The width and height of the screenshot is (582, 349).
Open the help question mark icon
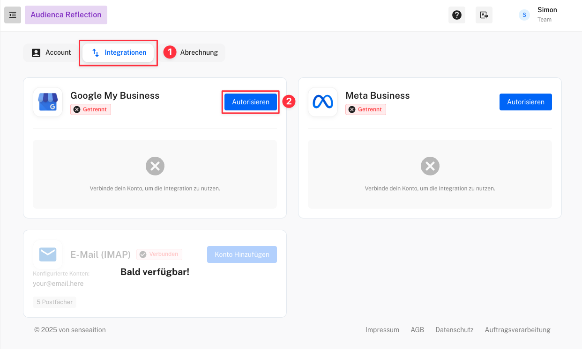pos(456,15)
